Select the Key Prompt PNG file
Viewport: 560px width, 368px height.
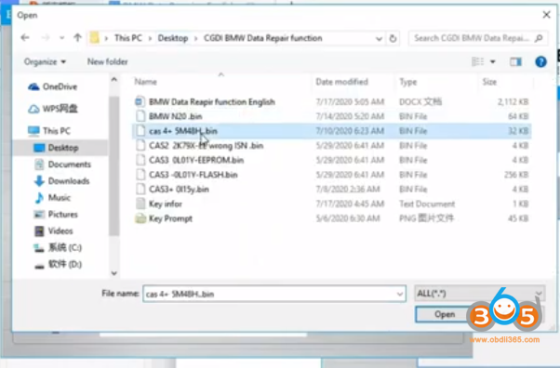point(331,218)
